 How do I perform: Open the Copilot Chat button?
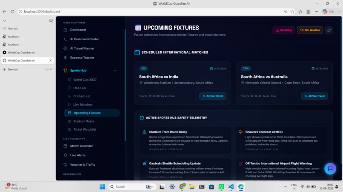pyautogui.click(x=329, y=11)
